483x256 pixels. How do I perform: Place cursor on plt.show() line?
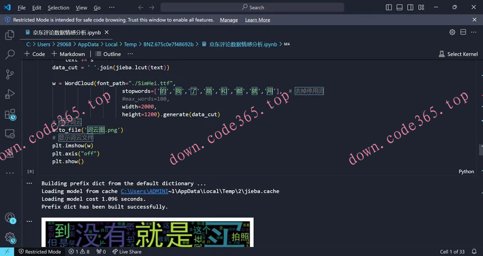pos(68,162)
